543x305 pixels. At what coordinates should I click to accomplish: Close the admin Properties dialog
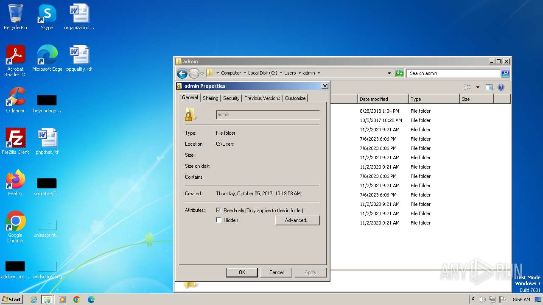325,86
